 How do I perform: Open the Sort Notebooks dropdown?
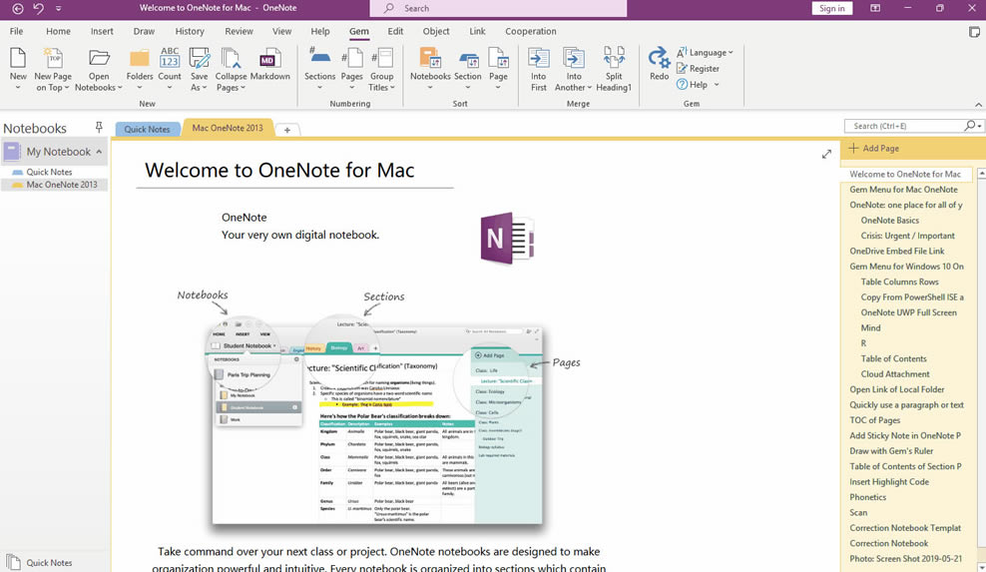430,87
